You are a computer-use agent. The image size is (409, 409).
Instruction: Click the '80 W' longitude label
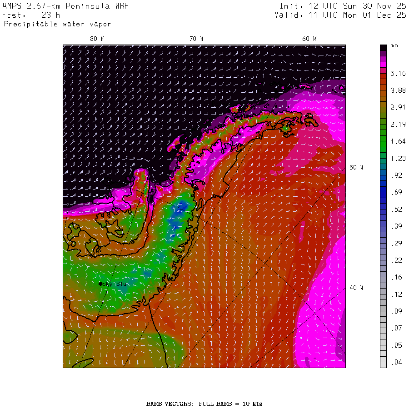tap(97, 39)
